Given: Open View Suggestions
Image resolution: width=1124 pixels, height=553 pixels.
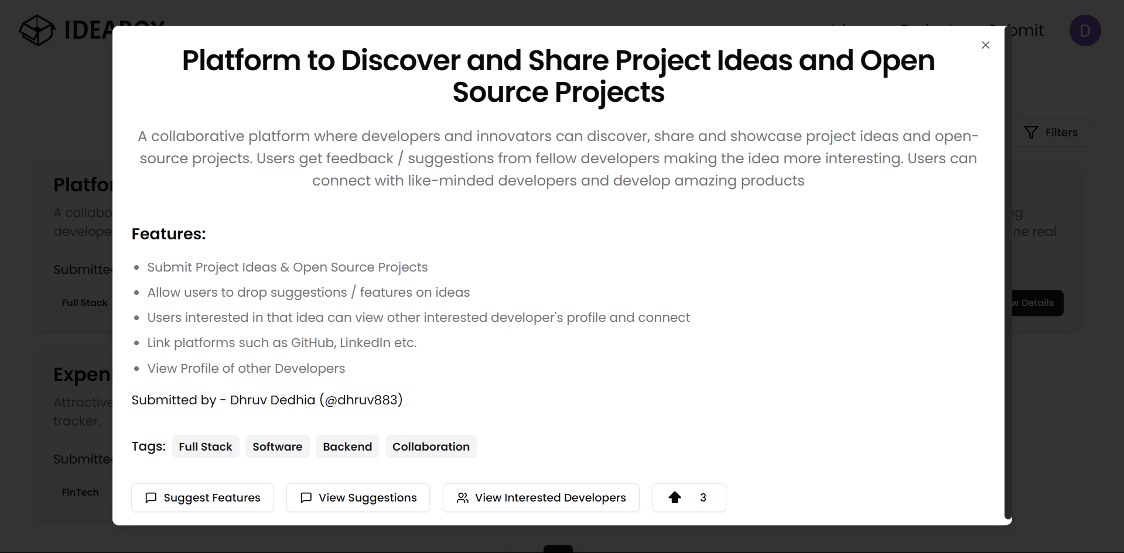Looking at the screenshot, I should click(x=358, y=497).
